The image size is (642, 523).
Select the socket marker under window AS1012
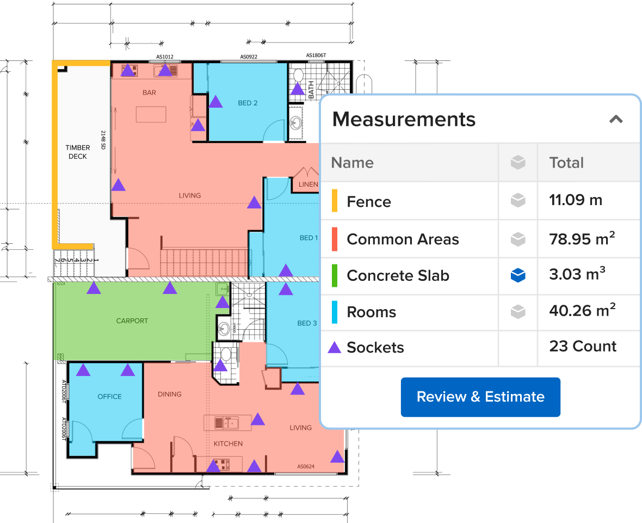[x=165, y=70]
